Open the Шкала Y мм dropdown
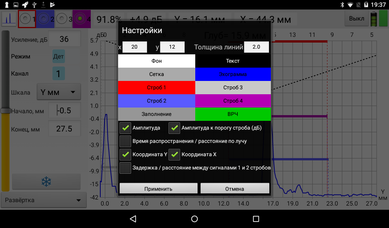 click(59, 92)
